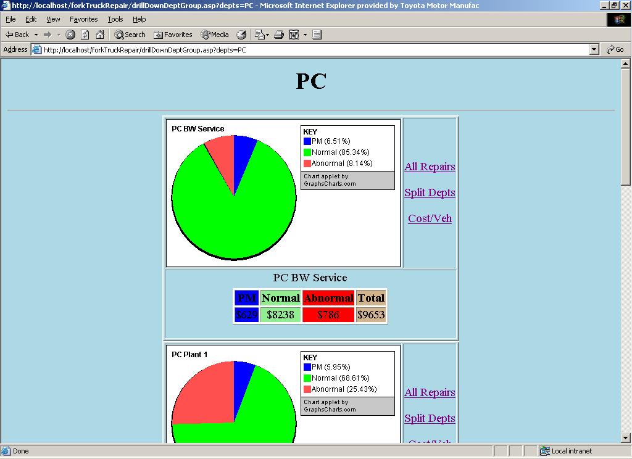Click the PC BW Service pie chart
The width and height of the screenshot is (632, 459).
point(234,197)
